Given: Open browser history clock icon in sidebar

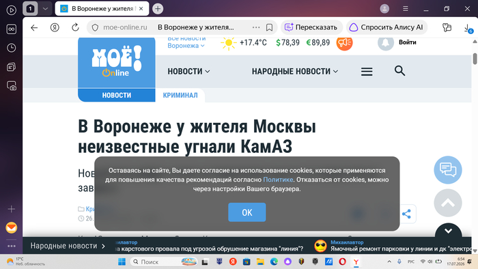Looking at the screenshot, I should click(x=12, y=48).
